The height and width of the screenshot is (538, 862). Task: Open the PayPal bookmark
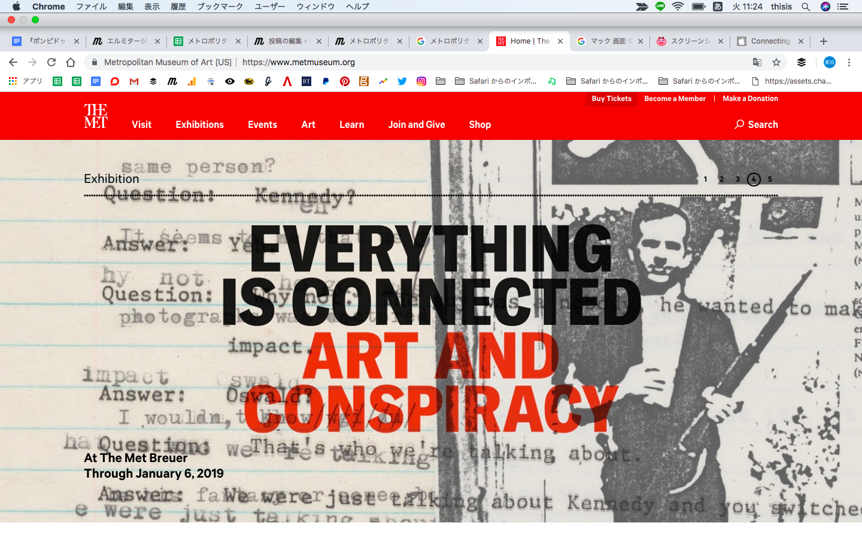pyautogui.click(x=326, y=81)
